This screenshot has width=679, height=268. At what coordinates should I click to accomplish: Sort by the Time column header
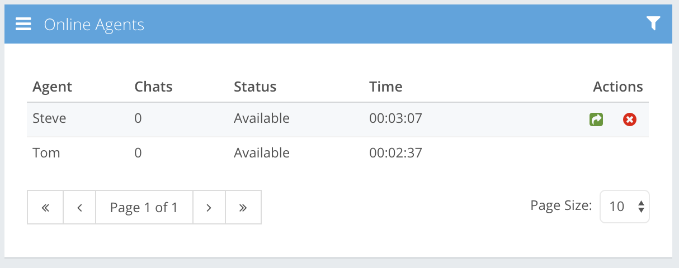(386, 87)
